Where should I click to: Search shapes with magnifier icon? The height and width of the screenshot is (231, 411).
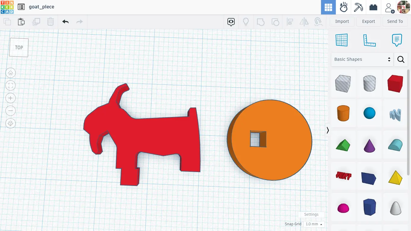tap(401, 60)
